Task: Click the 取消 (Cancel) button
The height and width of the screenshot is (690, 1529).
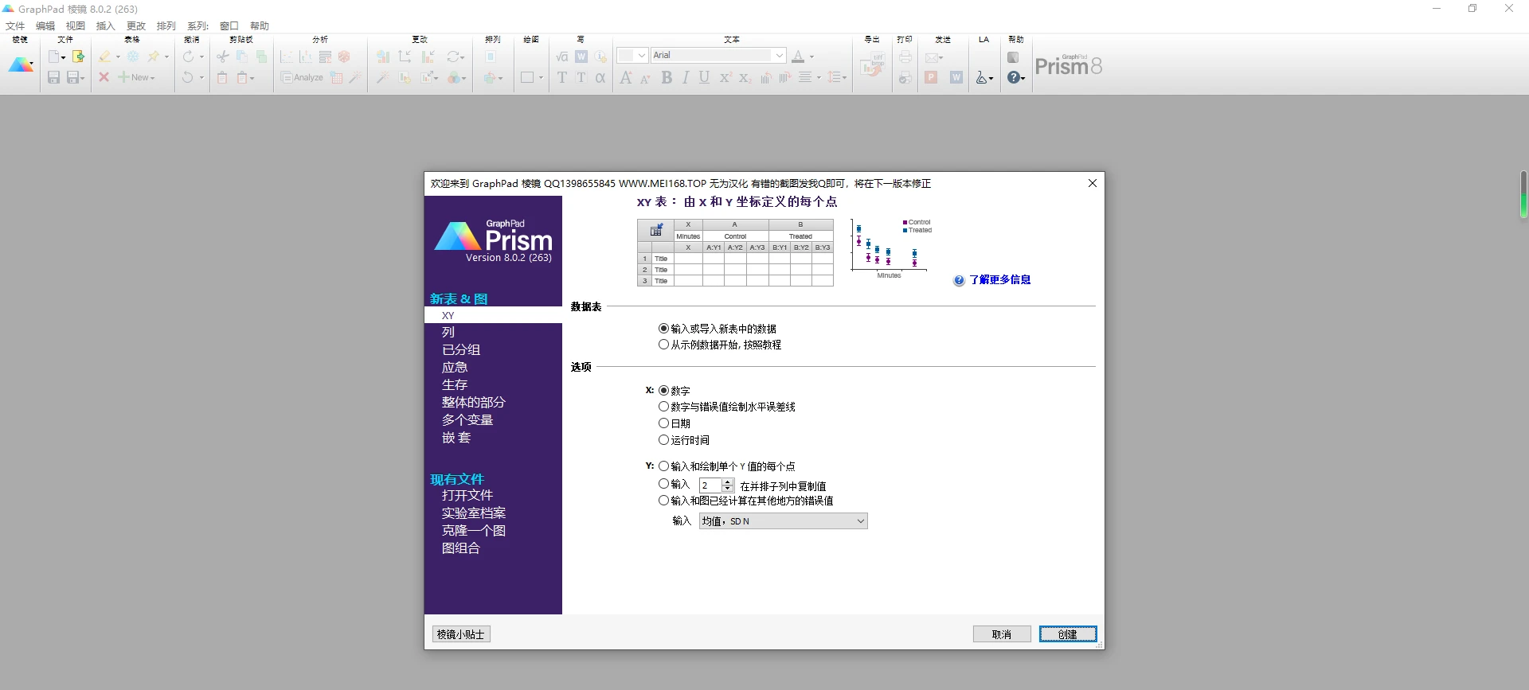Action: pyautogui.click(x=1002, y=634)
